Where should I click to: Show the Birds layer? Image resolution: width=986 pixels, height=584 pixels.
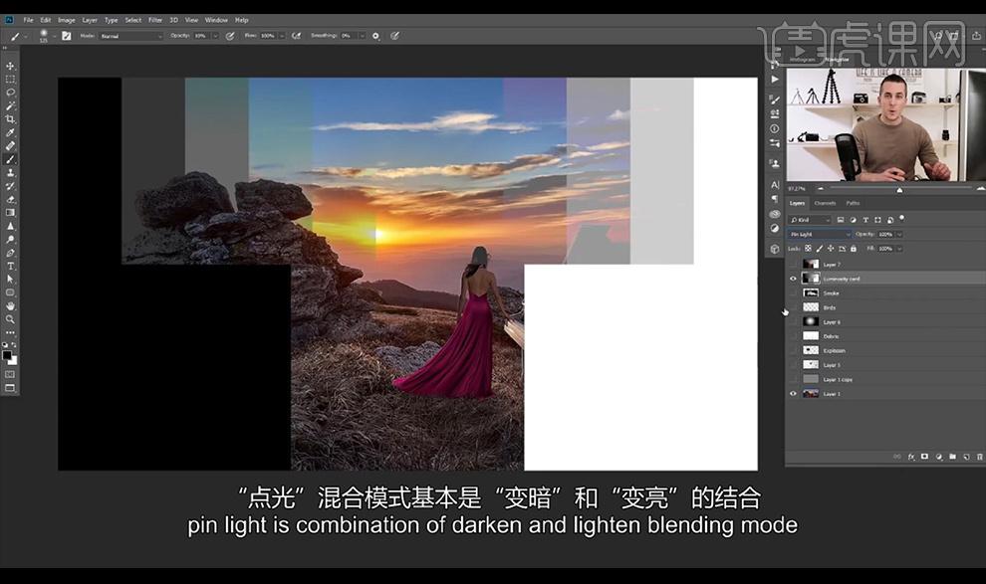[x=793, y=307]
